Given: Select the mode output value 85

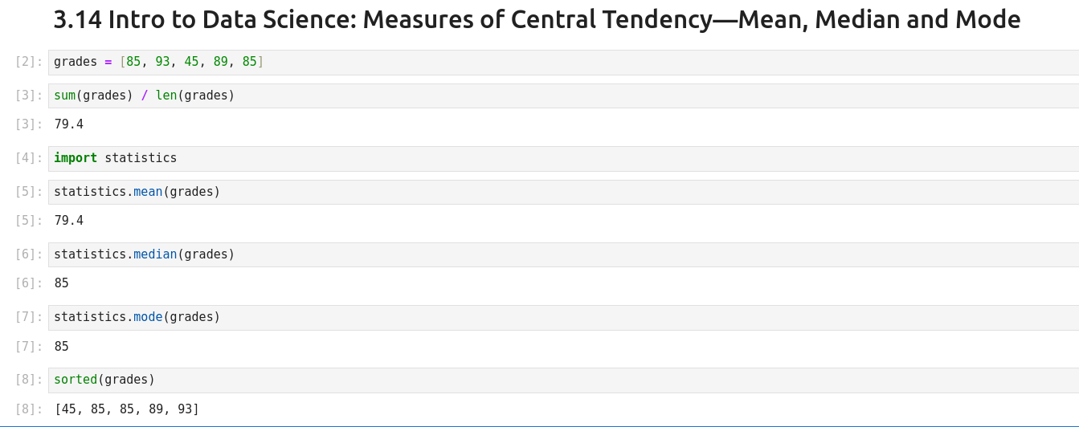Looking at the screenshot, I should tap(61, 347).
